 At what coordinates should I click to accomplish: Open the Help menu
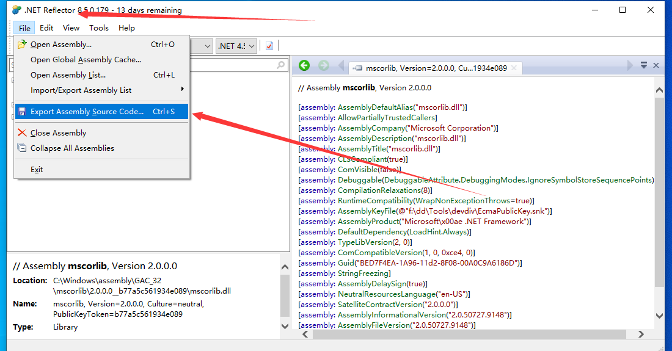click(x=126, y=28)
